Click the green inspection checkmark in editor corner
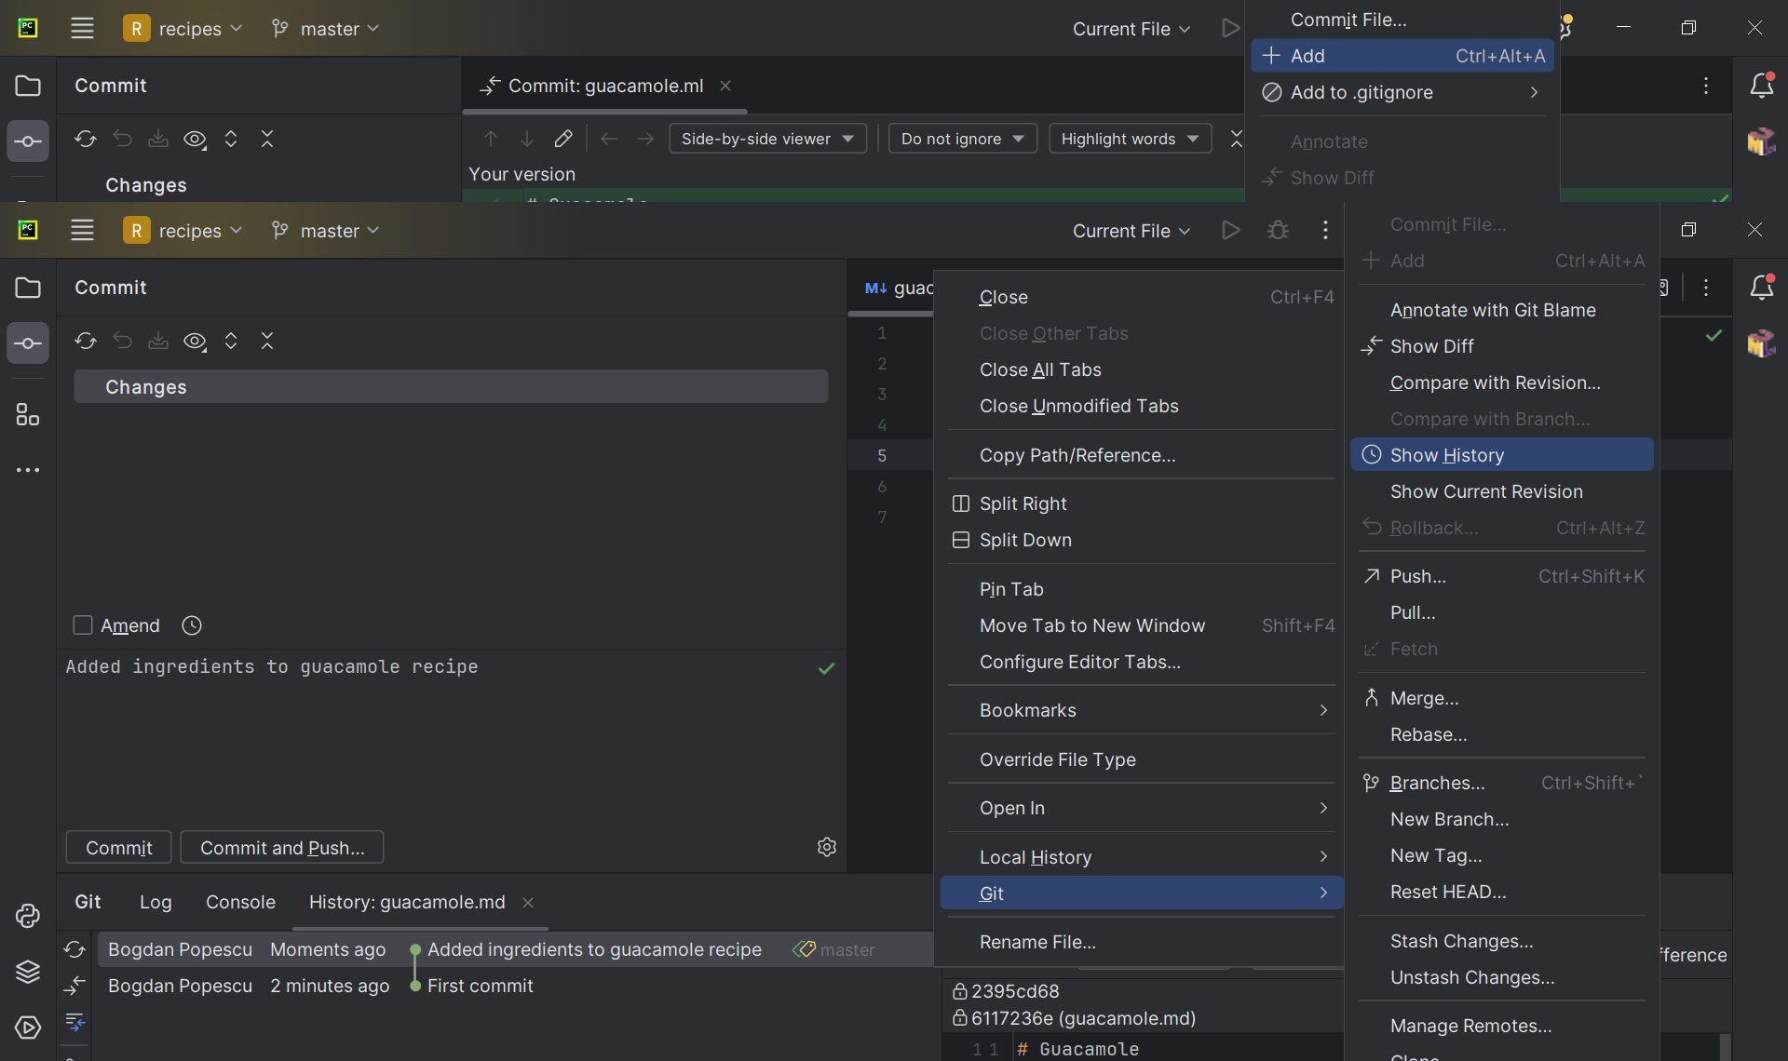1788x1061 pixels. point(1713,335)
